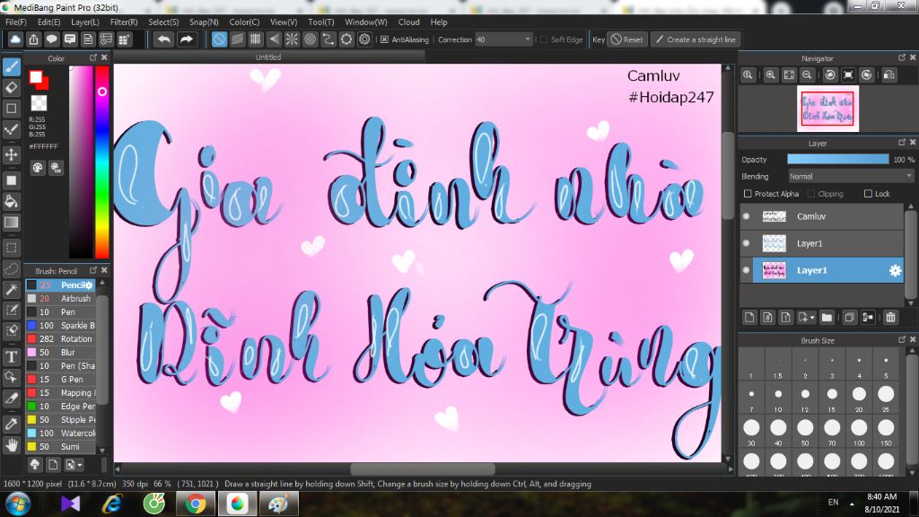Click the red-white foreground color swatch
This screenshot has width=919, height=517.
pyautogui.click(x=36, y=77)
